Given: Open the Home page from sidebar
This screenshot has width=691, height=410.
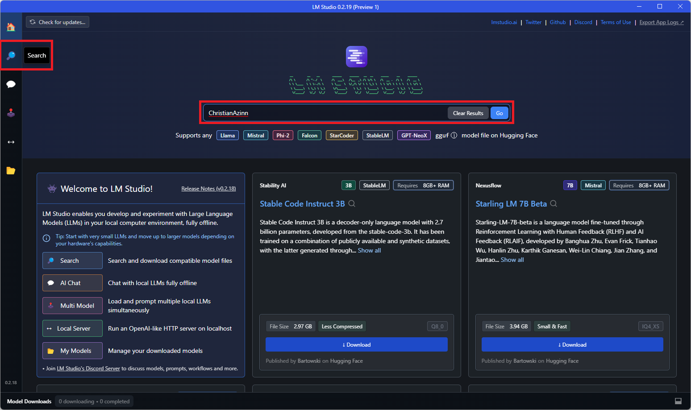Looking at the screenshot, I should (x=11, y=27).
